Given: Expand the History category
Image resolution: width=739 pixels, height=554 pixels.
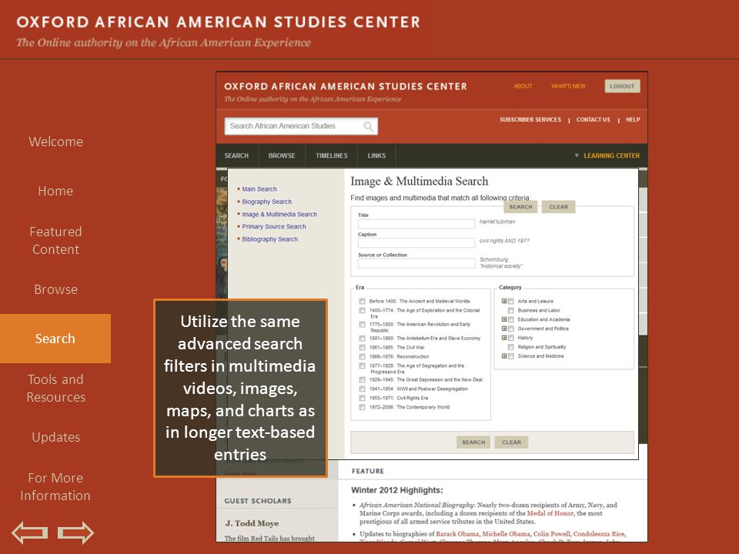Looking at the screenshot, I should [503, 338].
